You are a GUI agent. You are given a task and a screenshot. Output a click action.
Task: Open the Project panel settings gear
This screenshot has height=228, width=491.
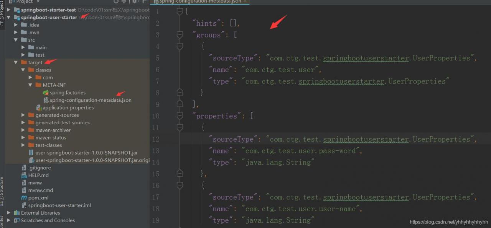click(134, 2)
